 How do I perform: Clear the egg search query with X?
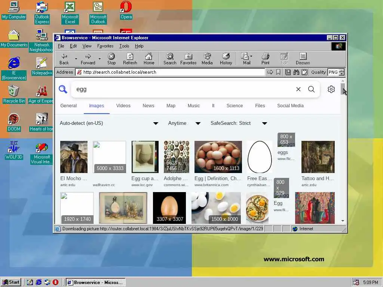pyautogui.click(x=298, y=89)
